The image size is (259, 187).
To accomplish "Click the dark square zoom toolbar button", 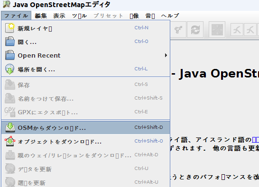I will [x=217, y=30].
